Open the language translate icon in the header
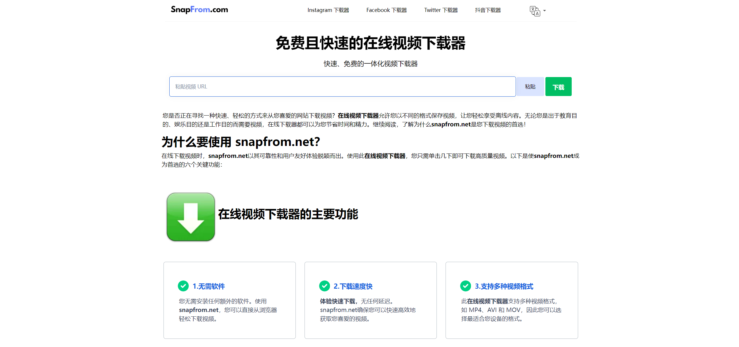Viewport: 739px width, 347px height. pos(535,11)
